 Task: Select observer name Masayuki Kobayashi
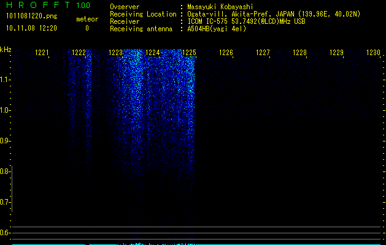220,7
